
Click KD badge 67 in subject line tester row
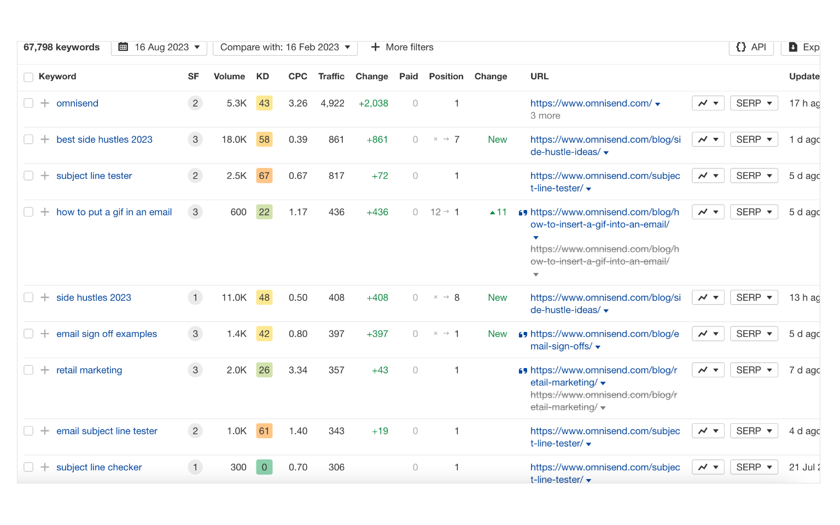(x=264, y=176)
